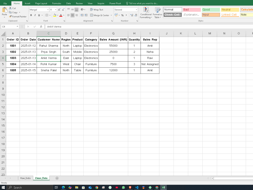Click the Tell me search box

(x=142, y=3)
